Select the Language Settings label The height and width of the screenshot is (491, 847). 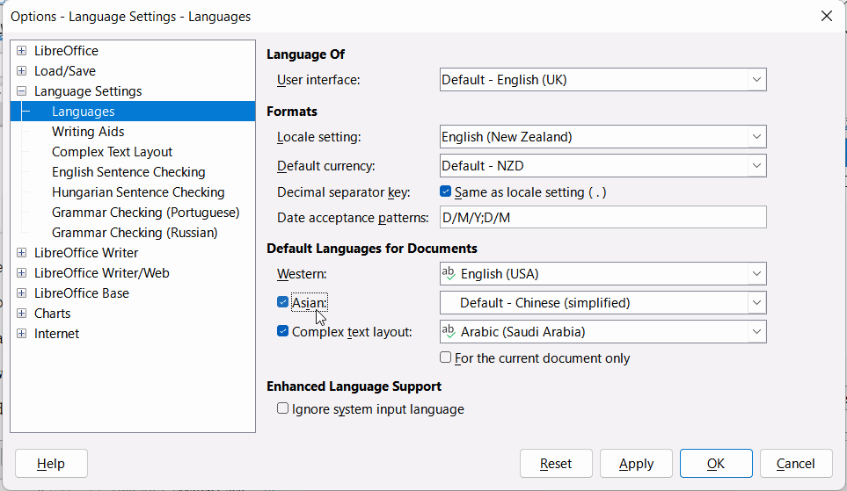88,91
